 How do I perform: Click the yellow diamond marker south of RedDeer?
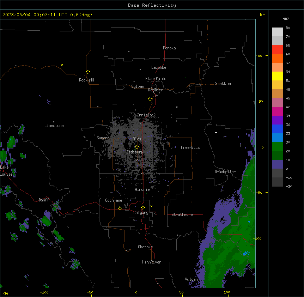click(x=150, y=99)
